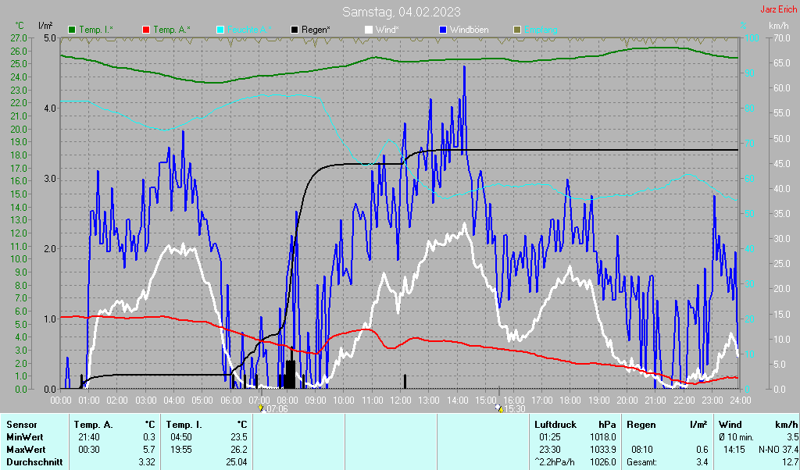Viewport: 800px width, 470px height.
Task: Click the Jarz Erich author label
Action: tap(779, 10)
